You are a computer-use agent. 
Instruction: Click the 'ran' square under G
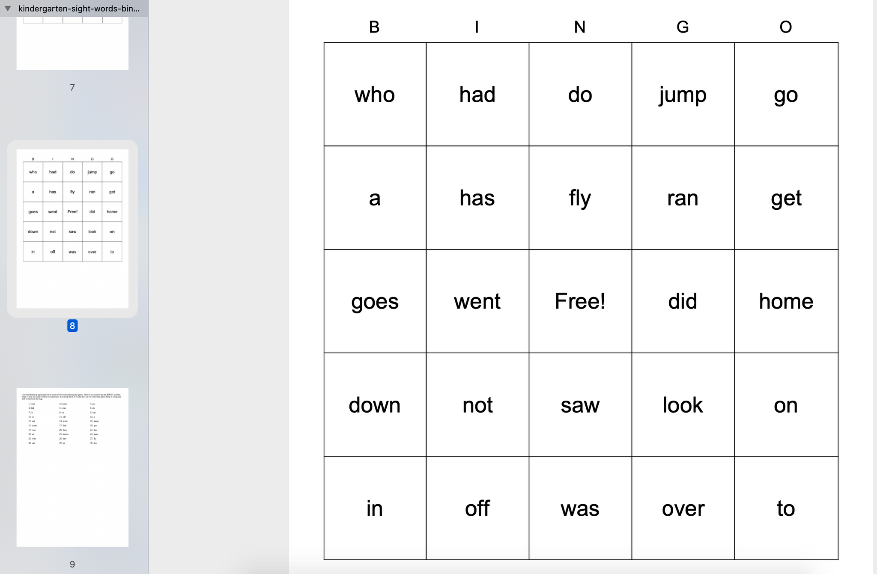[x=683, y=198]
